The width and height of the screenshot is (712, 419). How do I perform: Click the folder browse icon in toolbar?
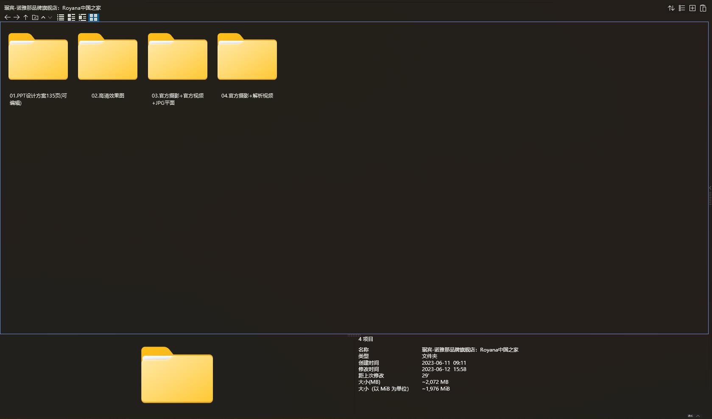click(35, 17)
